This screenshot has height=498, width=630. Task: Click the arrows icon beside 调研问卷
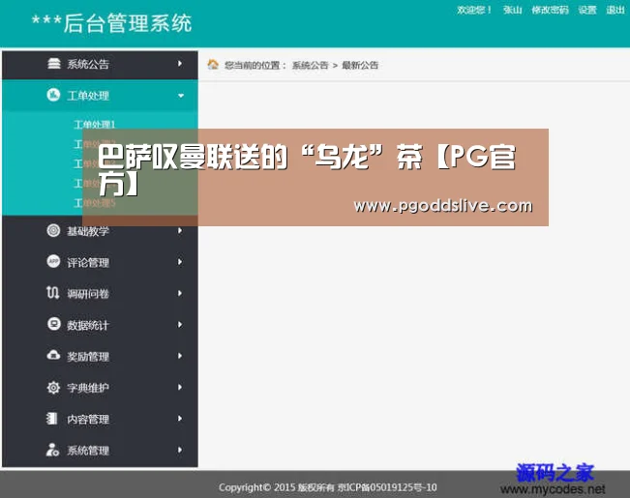pos(52,293)
